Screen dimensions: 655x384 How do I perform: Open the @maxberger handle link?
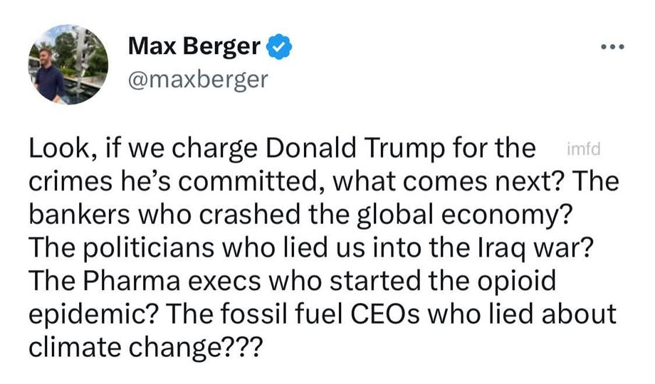click(198, 78)
